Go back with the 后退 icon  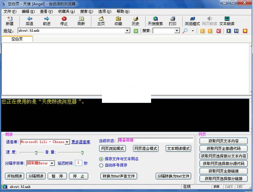click(29, 21)
